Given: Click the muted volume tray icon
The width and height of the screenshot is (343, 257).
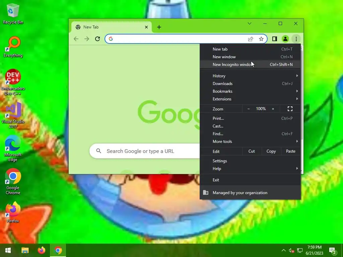Looking at the screenshot, I should click(x=291, y=250).
